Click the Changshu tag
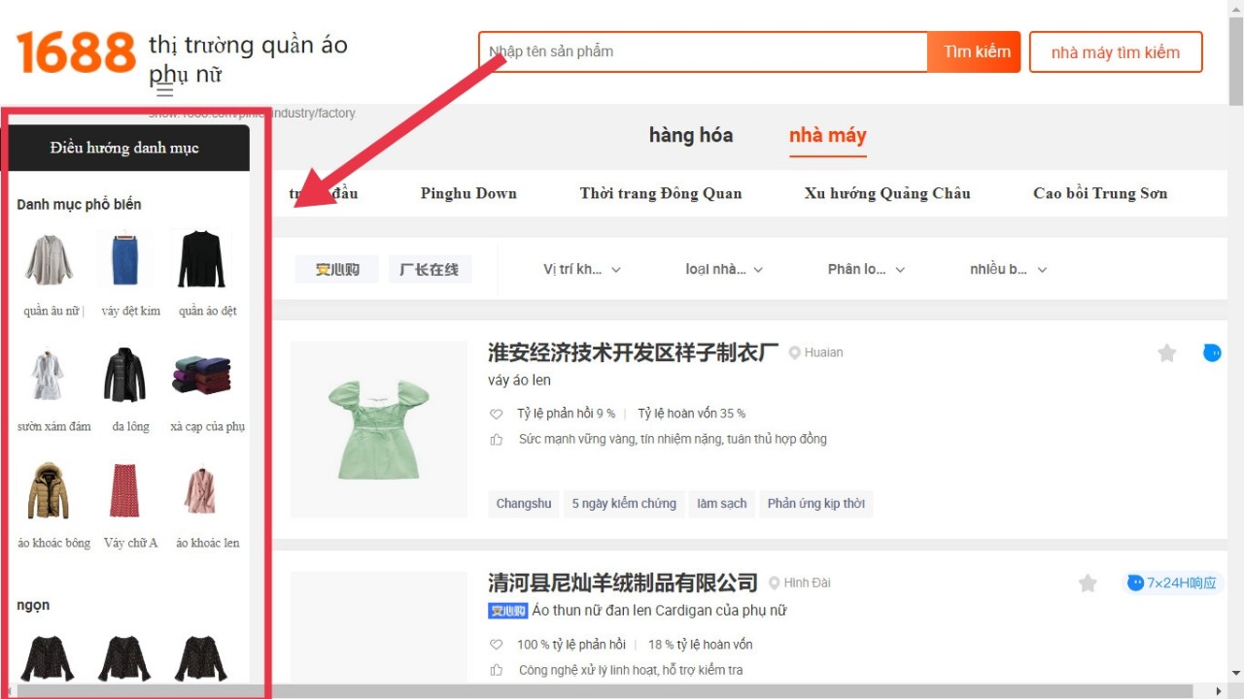Viewport: 1244px width, 699px height. pos(524,504)
